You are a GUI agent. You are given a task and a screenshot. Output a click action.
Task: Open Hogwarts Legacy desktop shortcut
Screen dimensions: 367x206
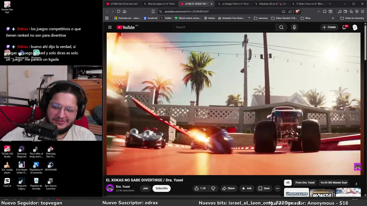[22, 184]
